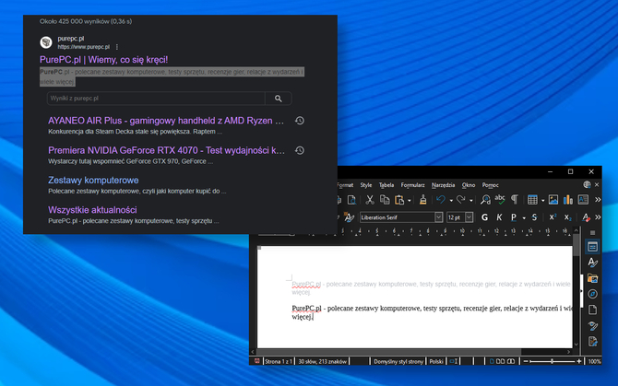Toggle Underline using the P button
Image resolution: width=618 pixels, height=386 pixels.
point(514,217)
